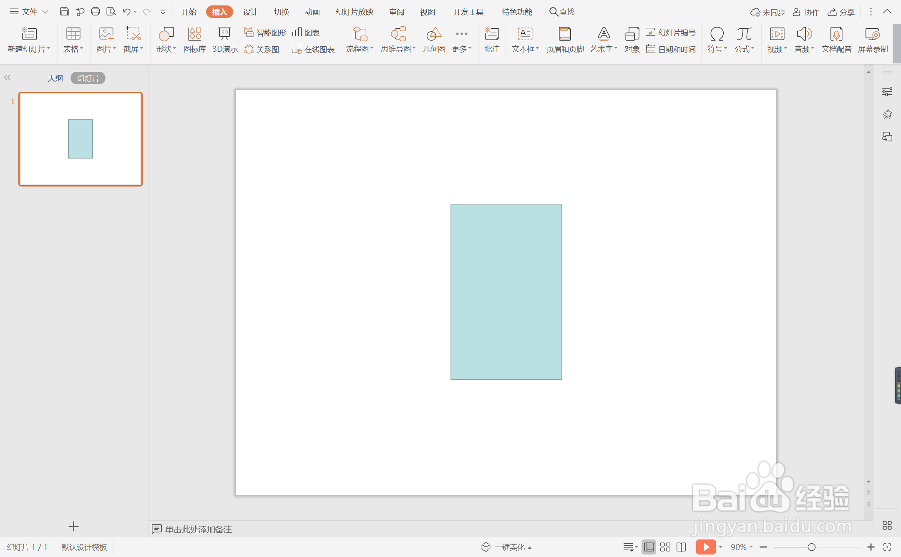Select slide 1 thumbnail
The width and height of the screenshot is (901, 557).
[x=81, y=139]
